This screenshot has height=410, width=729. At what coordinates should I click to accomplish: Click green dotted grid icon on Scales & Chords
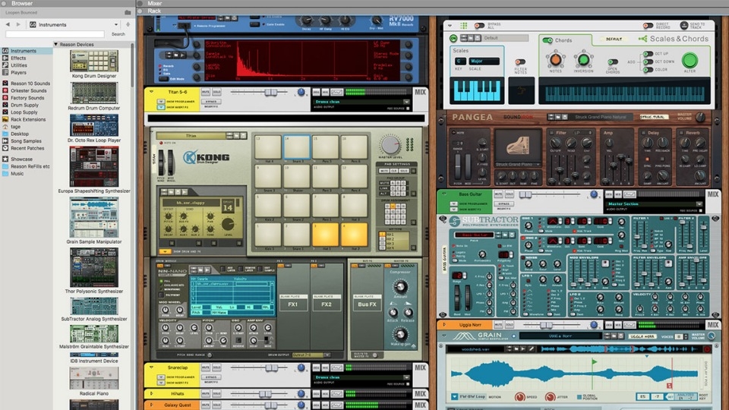pos(463,26)
